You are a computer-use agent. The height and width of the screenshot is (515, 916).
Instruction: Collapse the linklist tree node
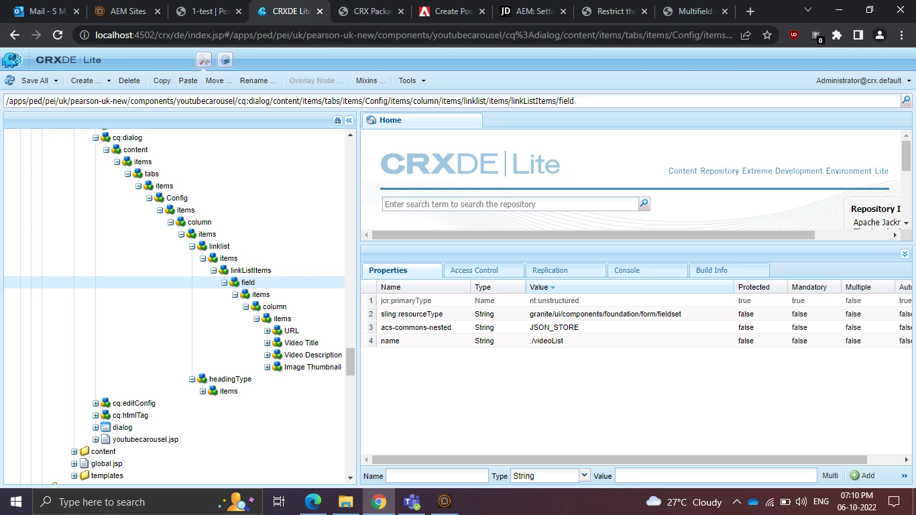click(192, 246)
